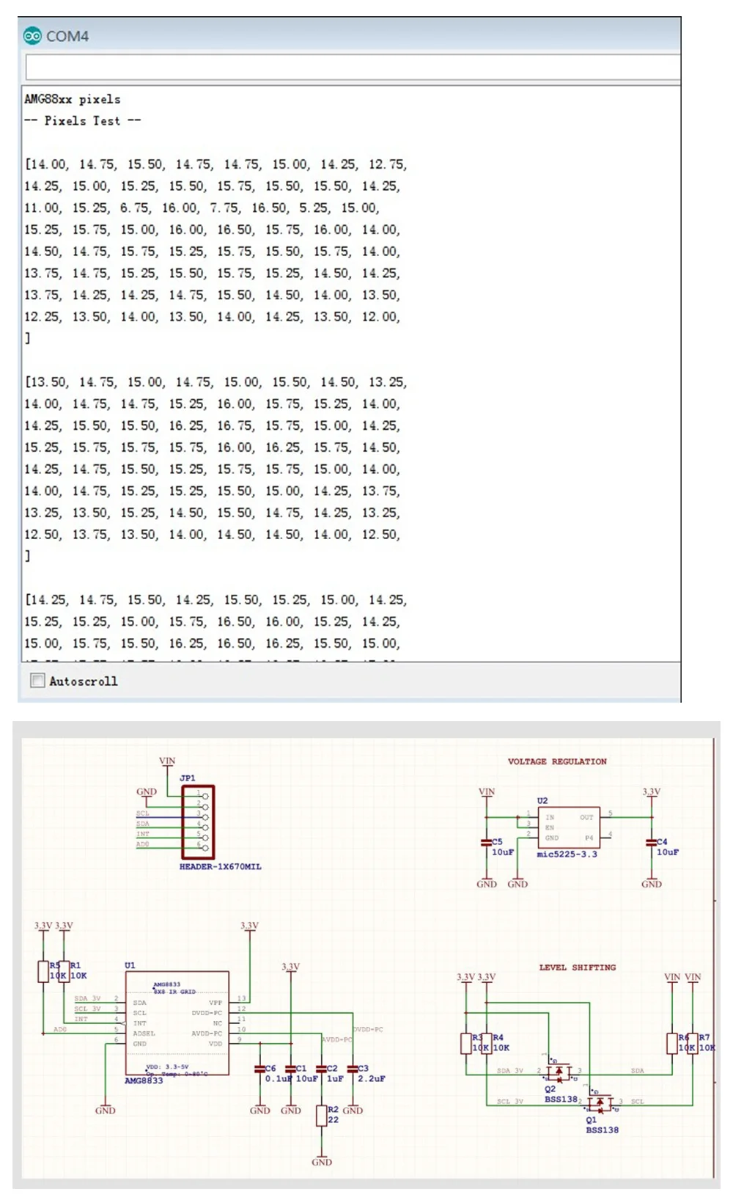Click the Q1 BSS138 transistor symbol
The width and height of the screenshot is (733, 1200).
pyautogui.click(x=600, y=1103)
